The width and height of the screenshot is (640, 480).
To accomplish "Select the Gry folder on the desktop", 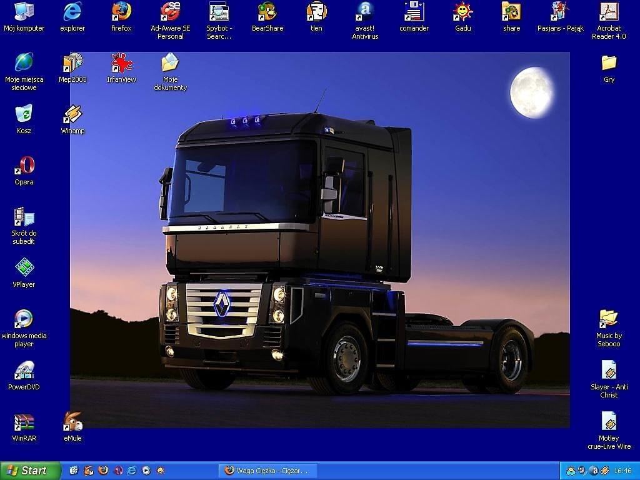I will pyautogui.click(x=609, y=68).
